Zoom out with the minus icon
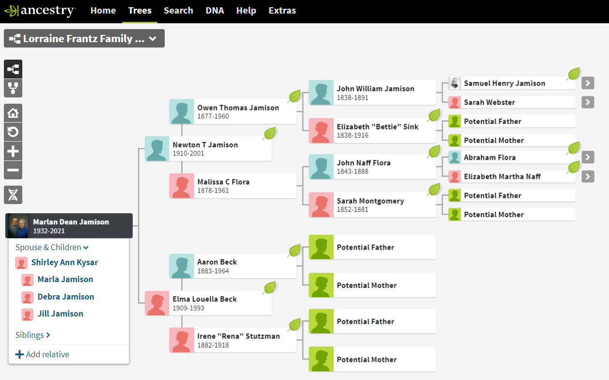Viewport: 609px width, 380px height. coord(13,170)
